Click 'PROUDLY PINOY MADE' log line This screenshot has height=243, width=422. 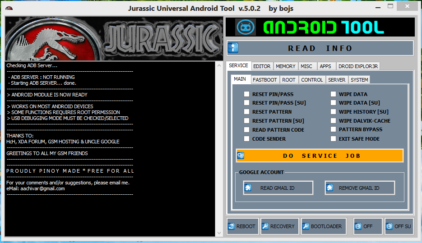pos(70,171)
